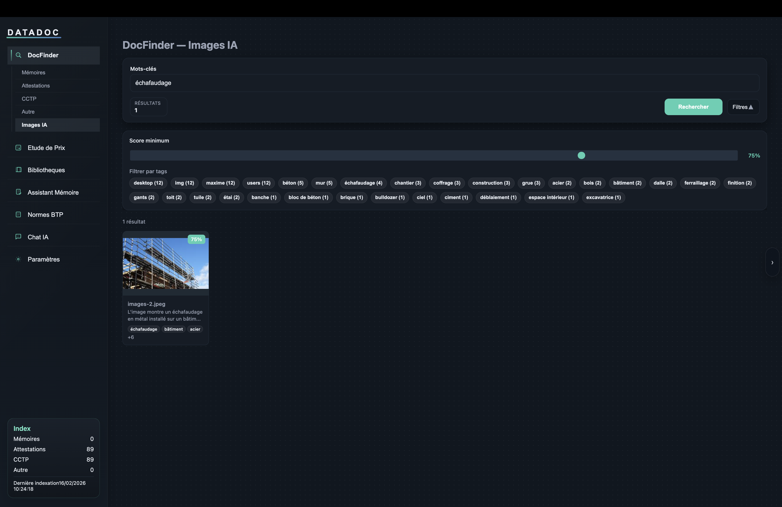Click the DATADOC logo

pyautogui.click(x=34, y=33)
